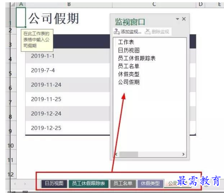The width and height of the screenshot is (224, 193).
Task: Click the cell containing 2019-1-1
Action: (x=68, y=56)
